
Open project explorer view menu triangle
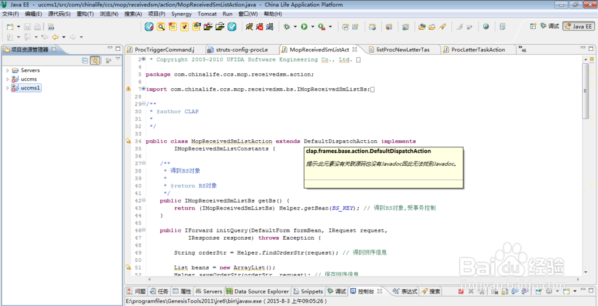118,60
